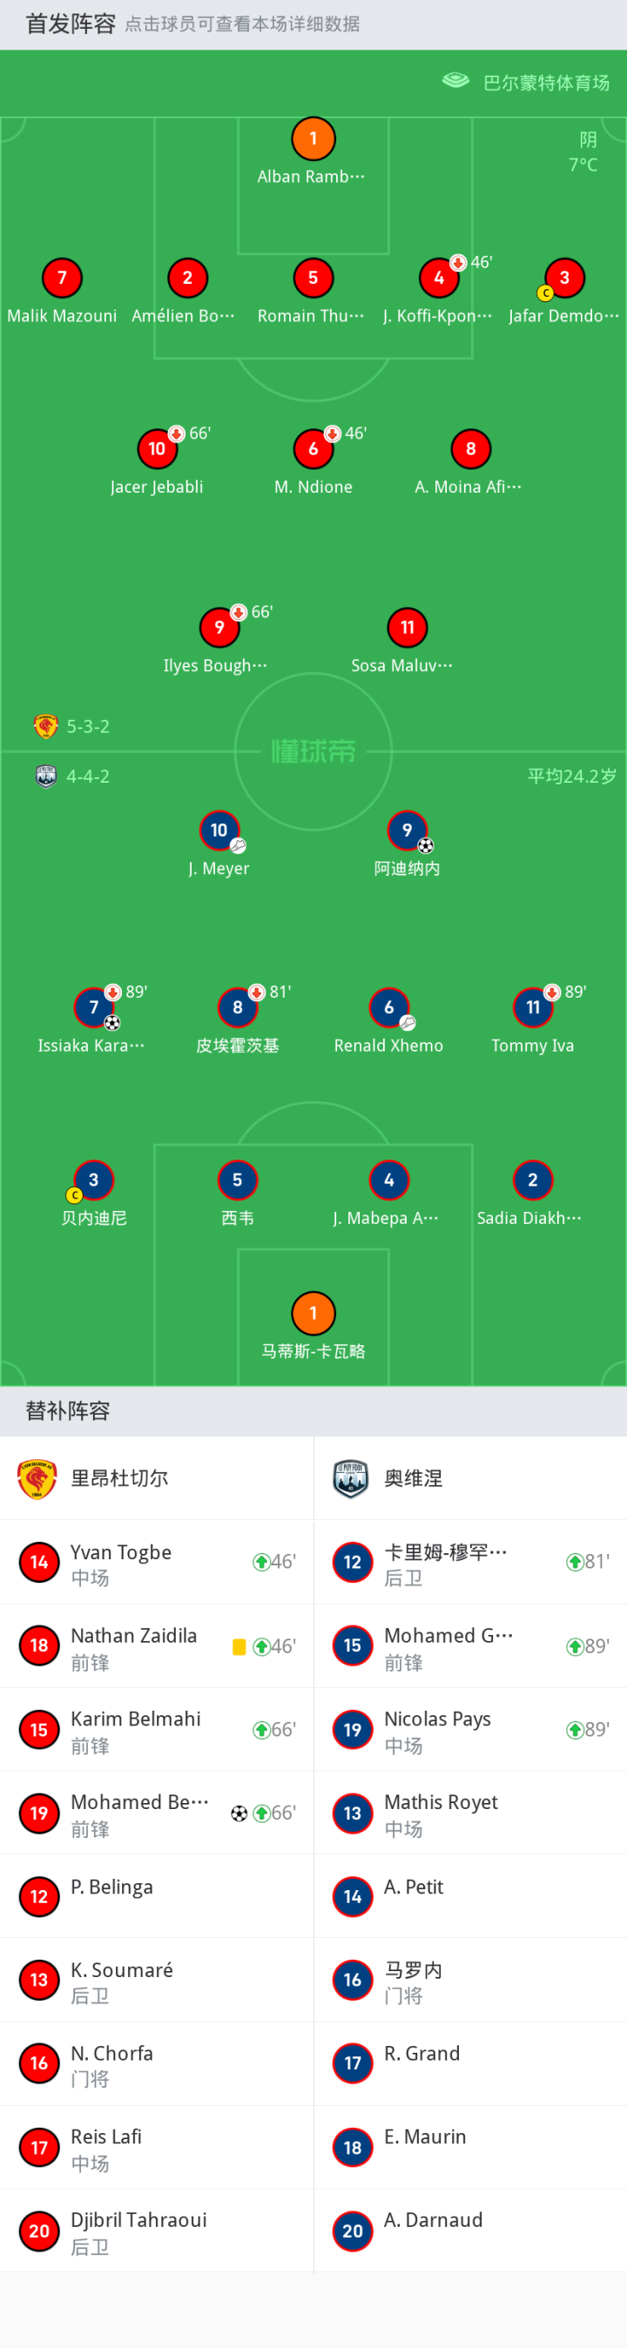The width and height of the screenshot is (627, 2348).
Task: Tap 阿迪纳内 number 9 player icon
Action: 408,831
